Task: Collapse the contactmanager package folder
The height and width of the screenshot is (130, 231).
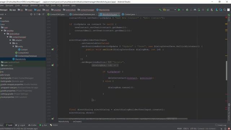Action: pyautogui.click(x=8, y=37)
